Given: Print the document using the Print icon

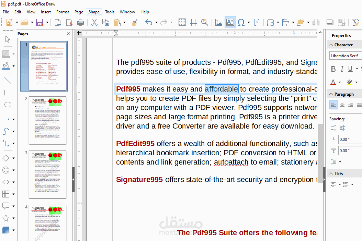Looking at the screenshot, I should point(80,22).
